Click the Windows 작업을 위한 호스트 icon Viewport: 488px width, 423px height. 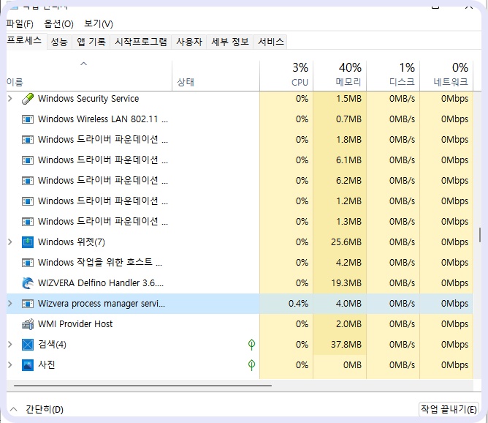tap(28, 263)
